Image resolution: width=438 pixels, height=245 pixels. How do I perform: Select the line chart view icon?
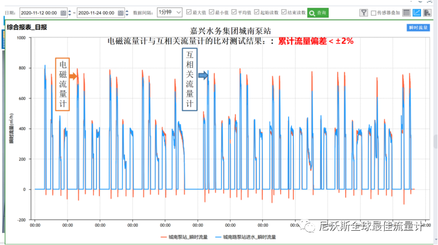point(416,12)
